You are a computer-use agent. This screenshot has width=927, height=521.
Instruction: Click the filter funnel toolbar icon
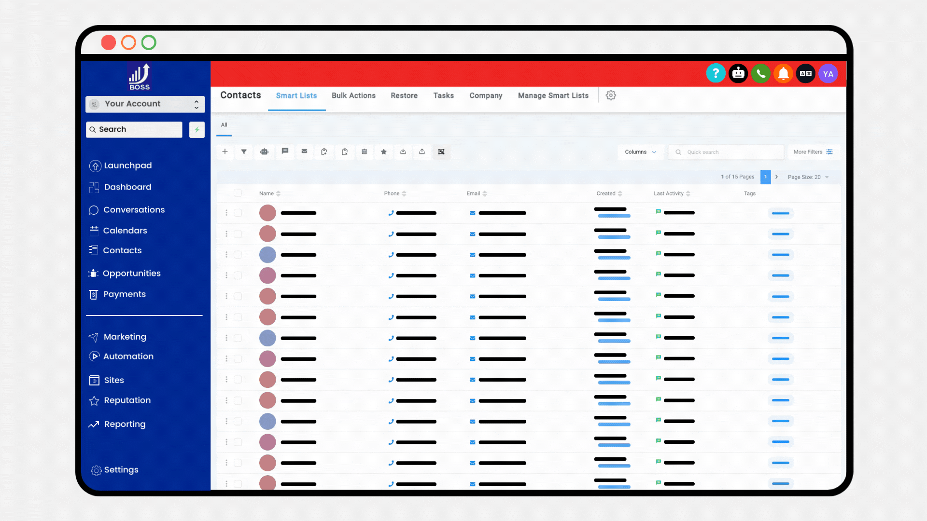click(244, 151)
